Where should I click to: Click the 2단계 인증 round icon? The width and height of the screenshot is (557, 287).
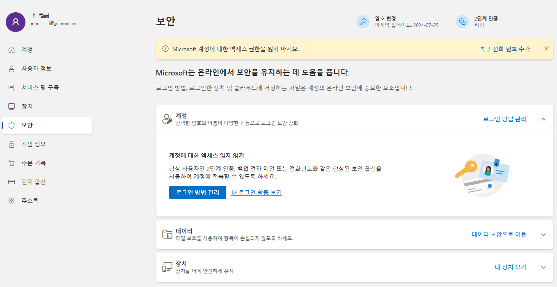coord(463,22)
